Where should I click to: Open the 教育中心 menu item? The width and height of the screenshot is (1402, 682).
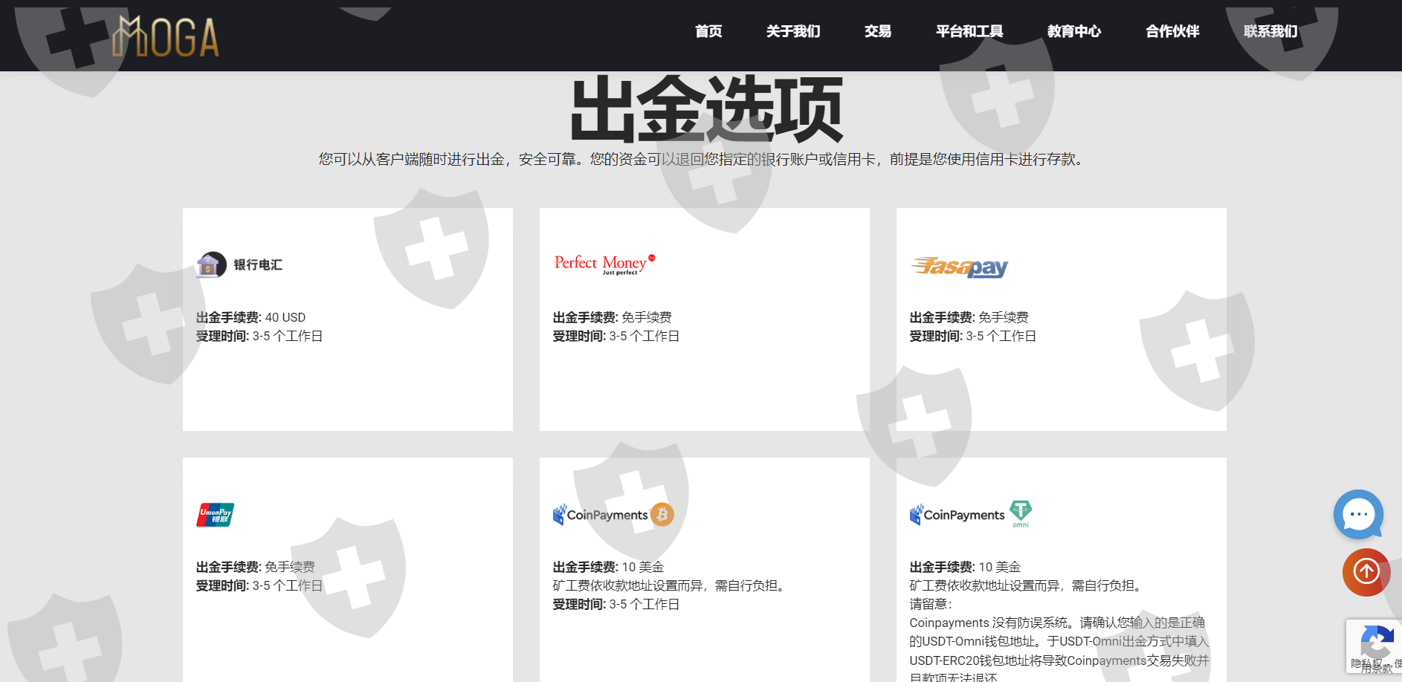pyautogui.click(x=1074, y=31)
